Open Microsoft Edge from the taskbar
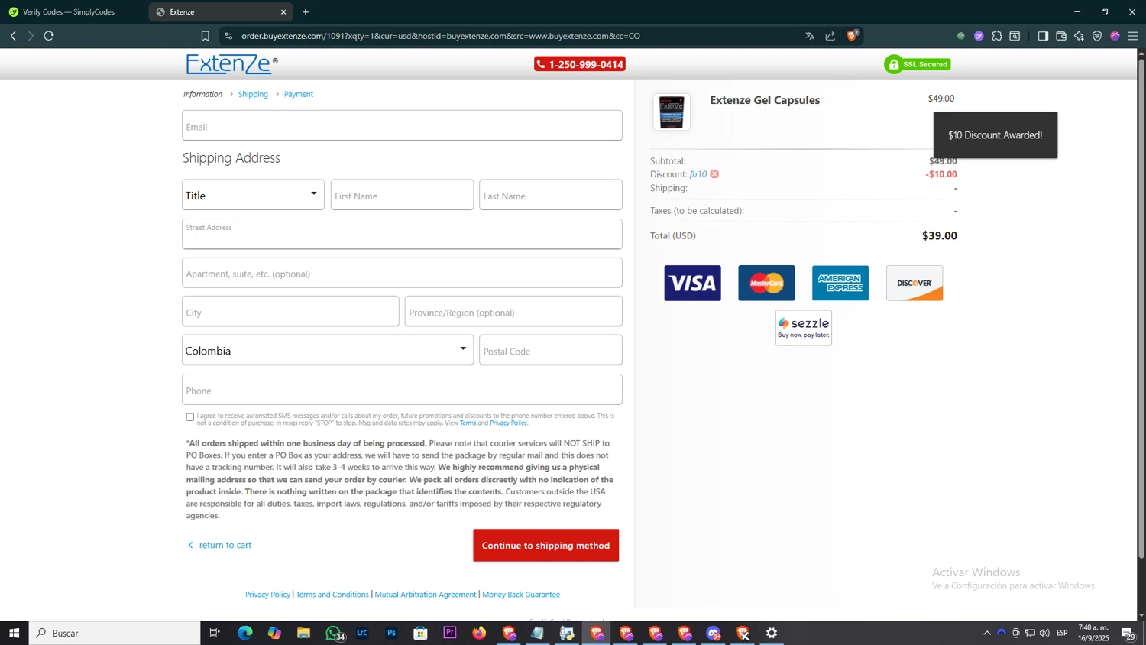This screenshot has width=1146, height=645. tap(245, 633)
